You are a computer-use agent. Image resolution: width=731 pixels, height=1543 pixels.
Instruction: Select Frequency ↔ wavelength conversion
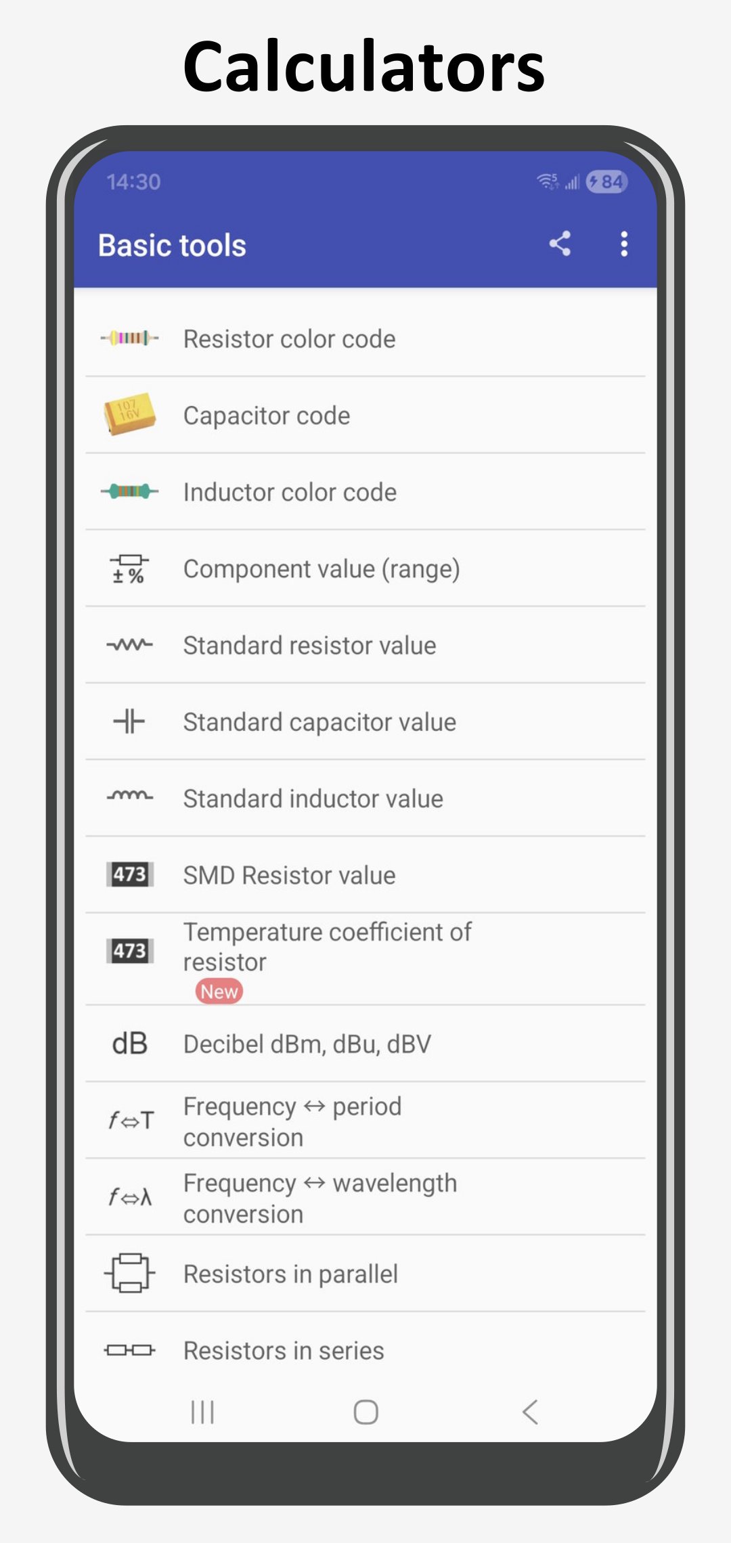point(319,1198)
